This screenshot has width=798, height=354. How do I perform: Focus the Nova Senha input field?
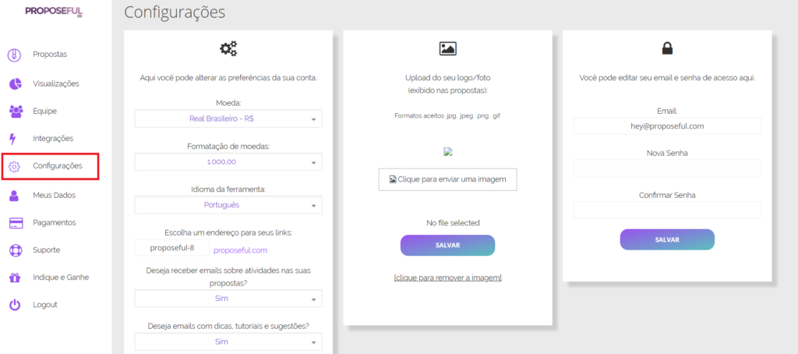pyautogui.click(x=667, y=168)
